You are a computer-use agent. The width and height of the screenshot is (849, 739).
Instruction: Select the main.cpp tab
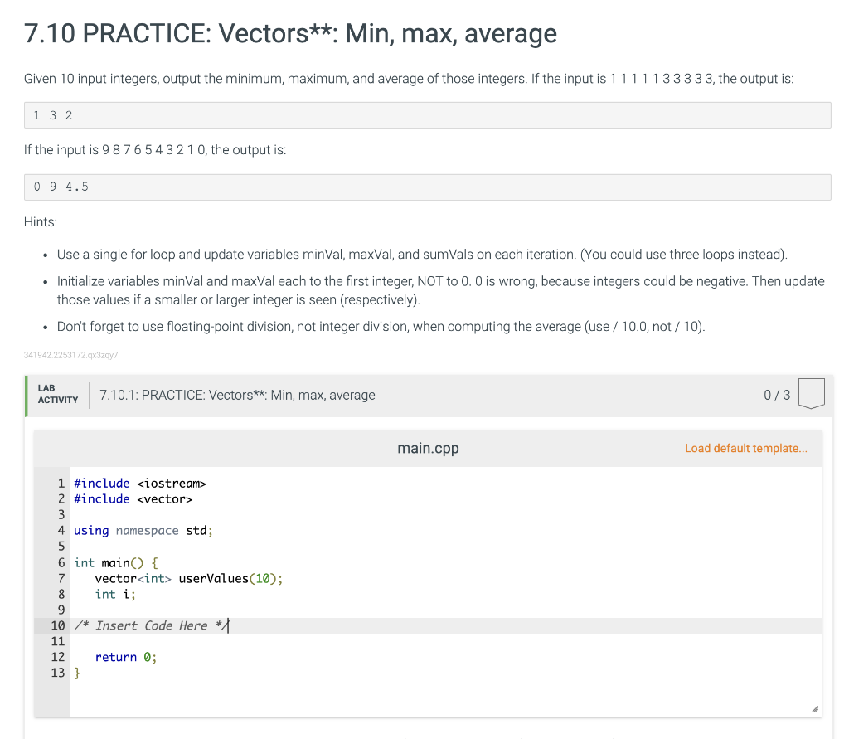tap(428, 448)
